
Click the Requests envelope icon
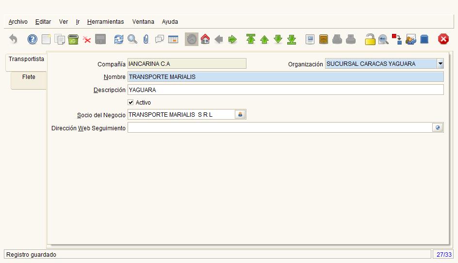coord(410,39)
